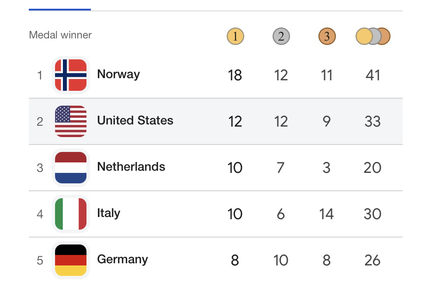
Task: Click the gold medal column icon
Action: point(235,36)
